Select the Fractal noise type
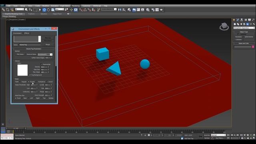Viewport: 256px width, 144px height. pos(28,82)
